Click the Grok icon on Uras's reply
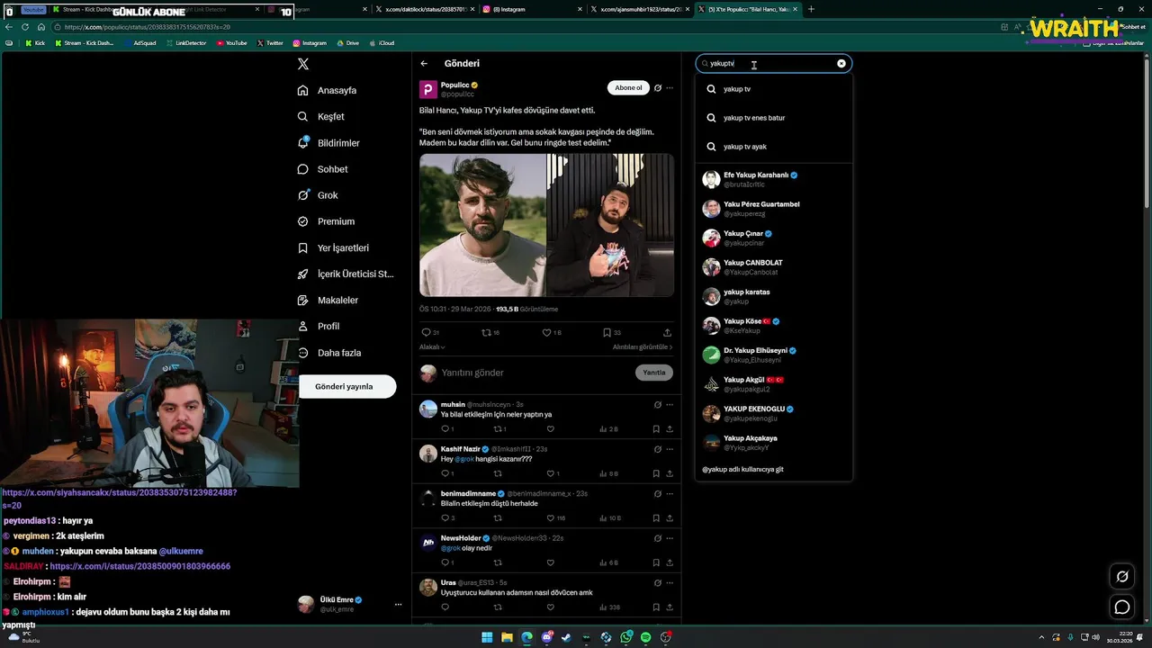 (x=658, y=582)
